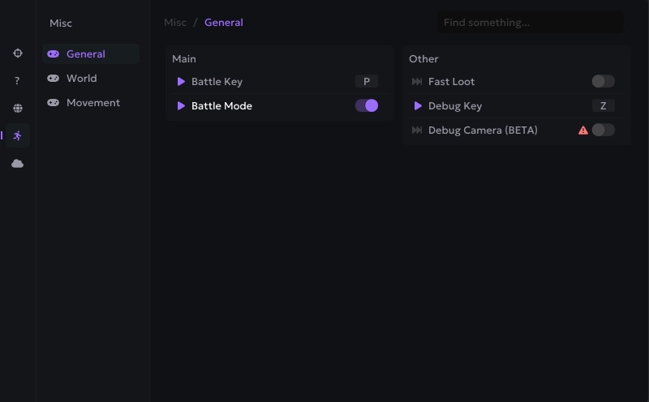The height and width of the screenshot is (402, 649).
Task: Click the P keybind for Battle Key
Action: 367,81
